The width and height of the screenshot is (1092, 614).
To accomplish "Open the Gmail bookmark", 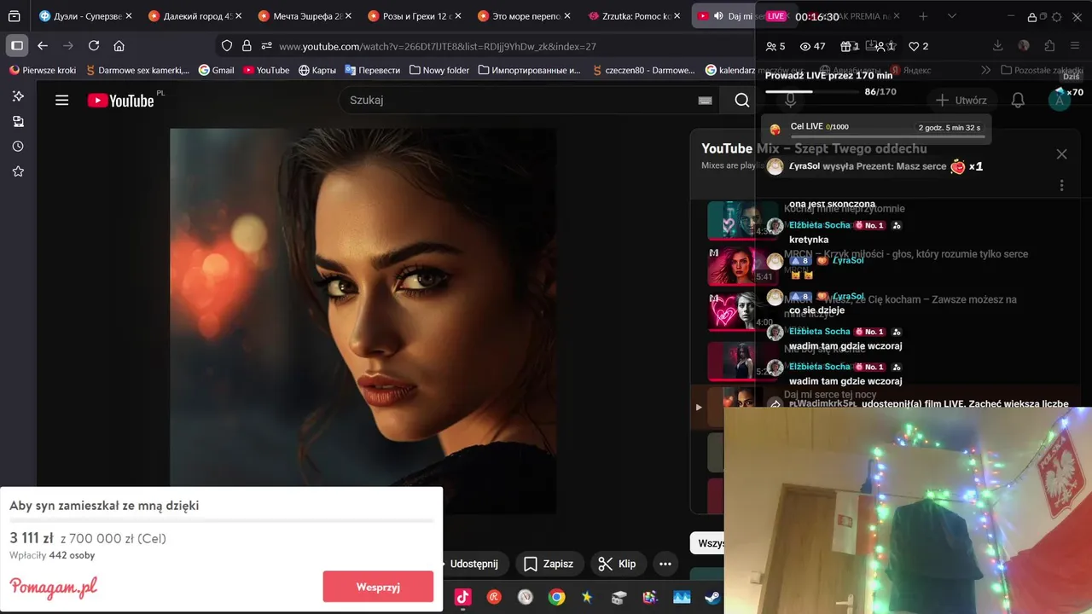I will 217,70.
